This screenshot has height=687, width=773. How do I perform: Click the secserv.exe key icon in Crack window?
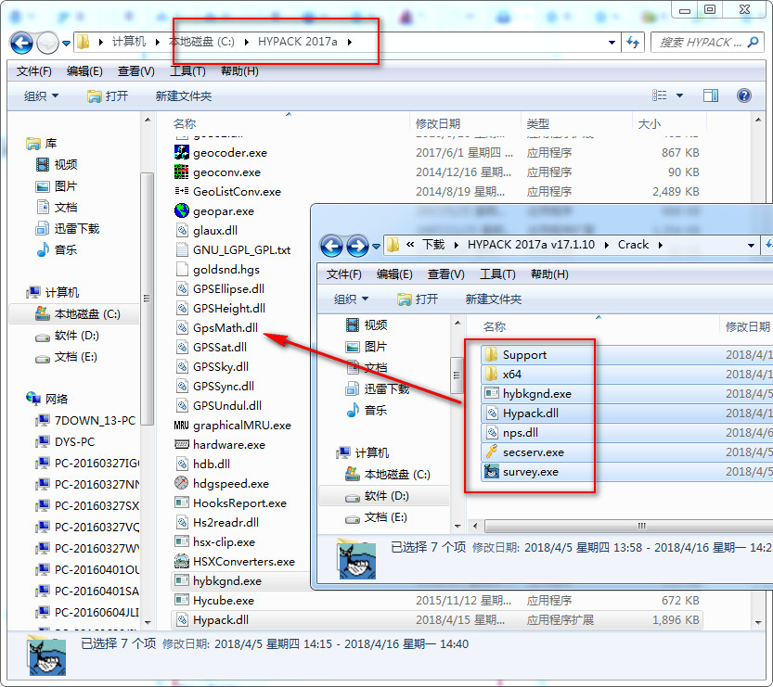coord(491,452)
